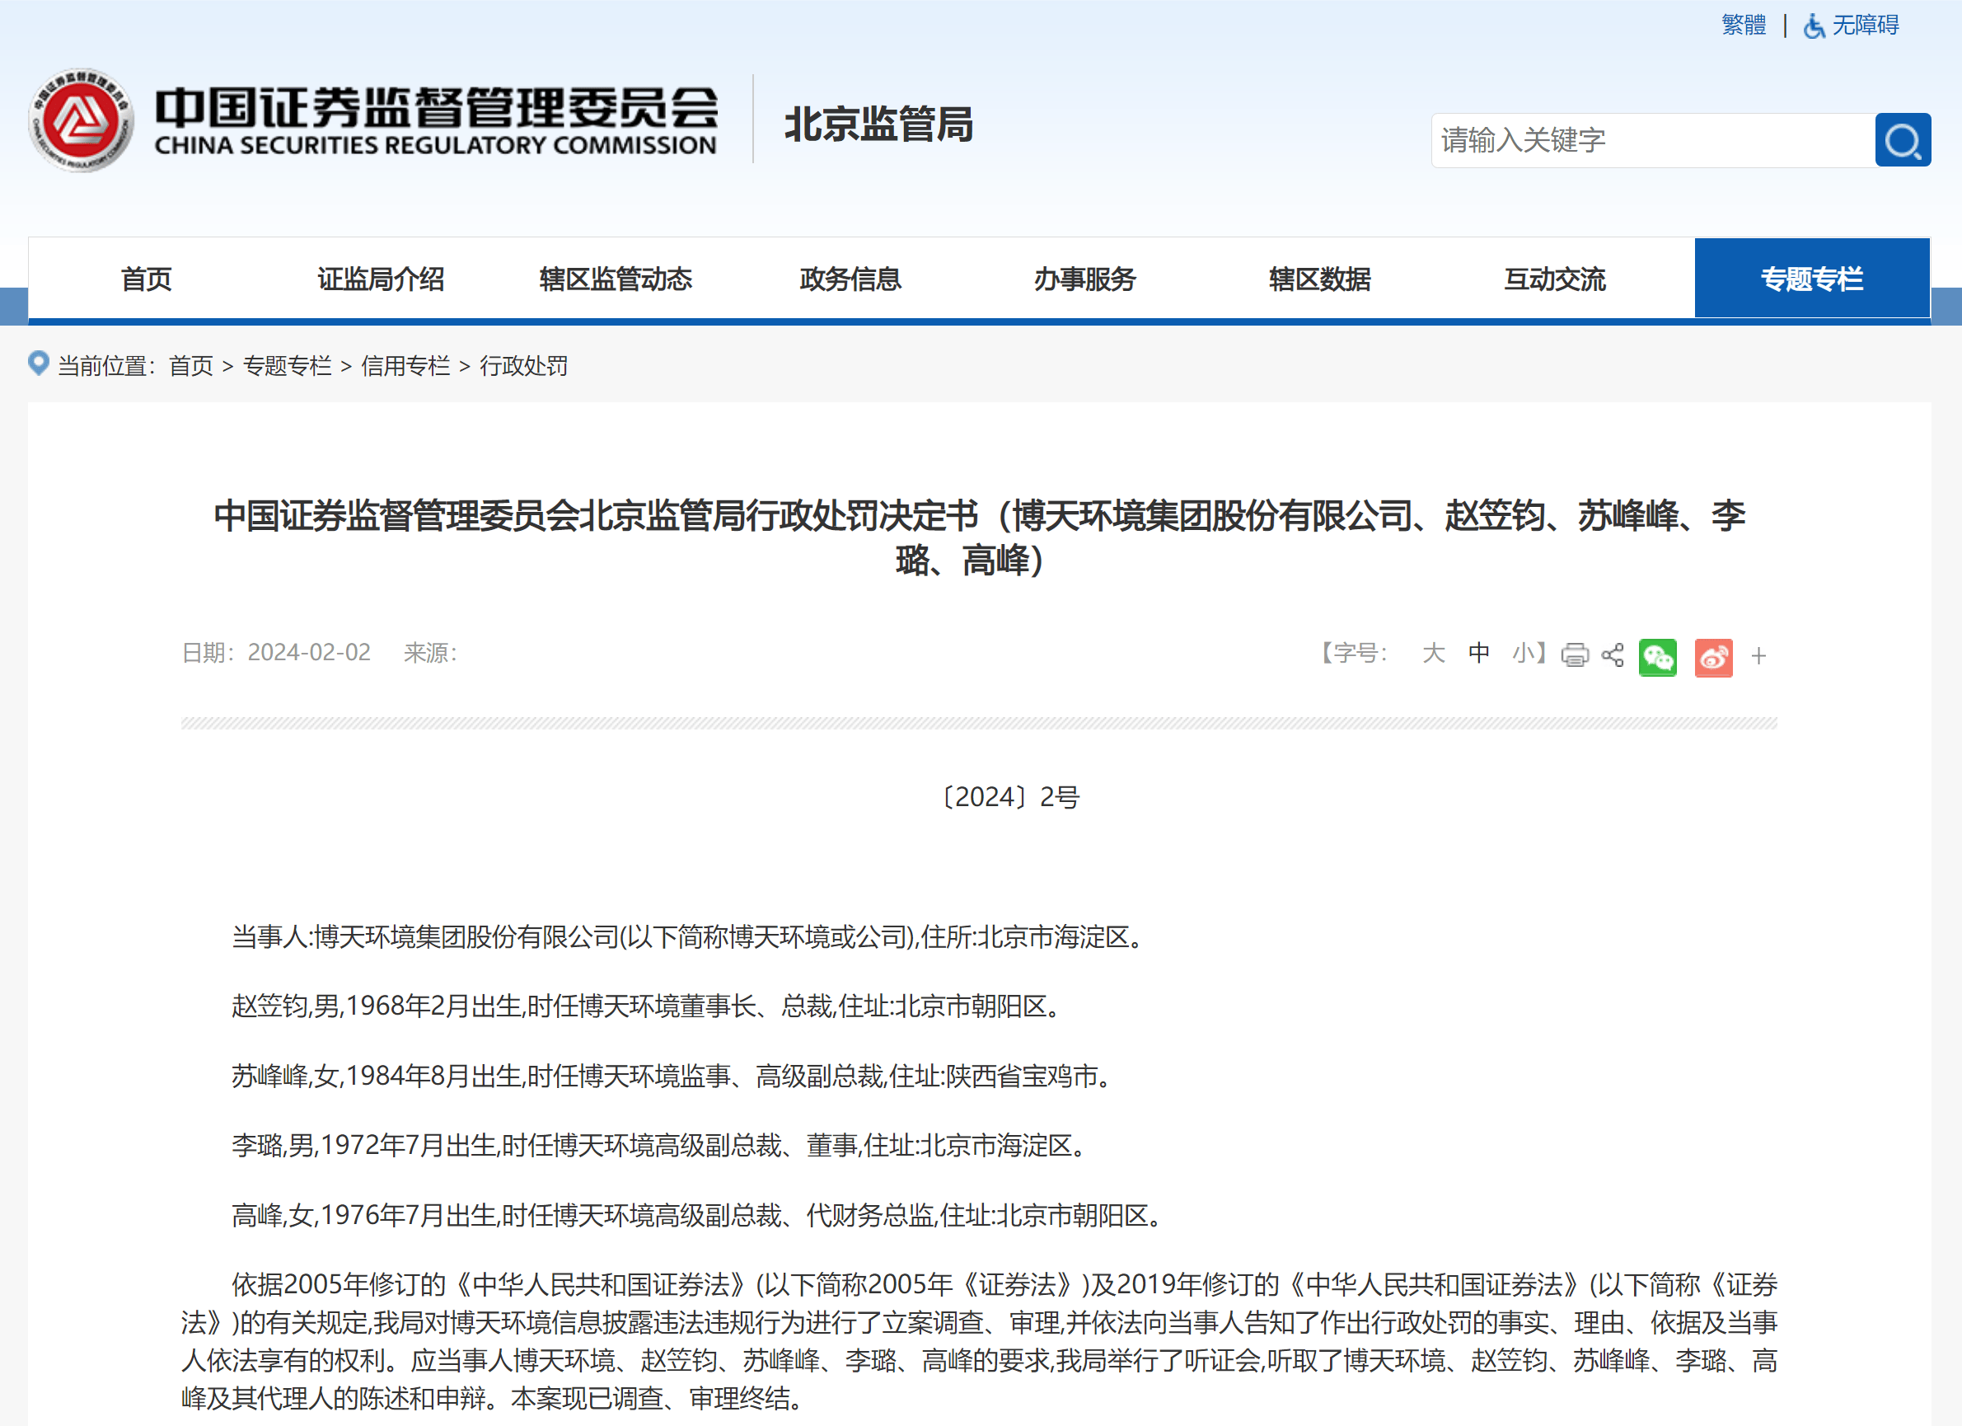
Task: Click the paragraph about 李璐,男,1972年7月出生
Action: pyautogui.click(x=661, y=1146)
